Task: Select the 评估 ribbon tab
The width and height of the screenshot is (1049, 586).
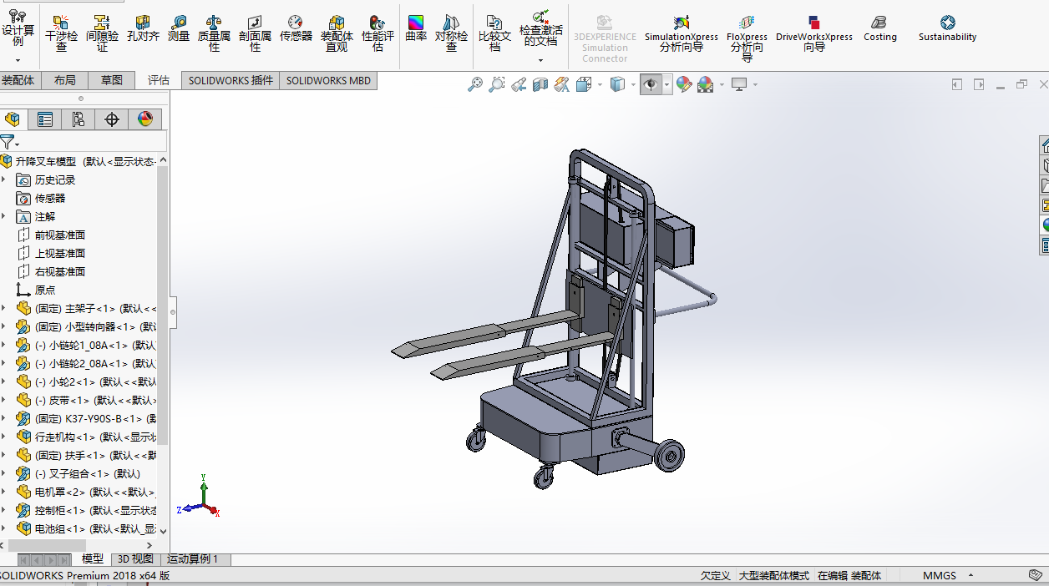Action: pyautogui.click(x=159, y=80)
